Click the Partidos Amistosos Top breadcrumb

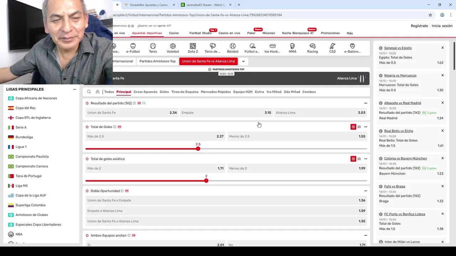[157, 61]
